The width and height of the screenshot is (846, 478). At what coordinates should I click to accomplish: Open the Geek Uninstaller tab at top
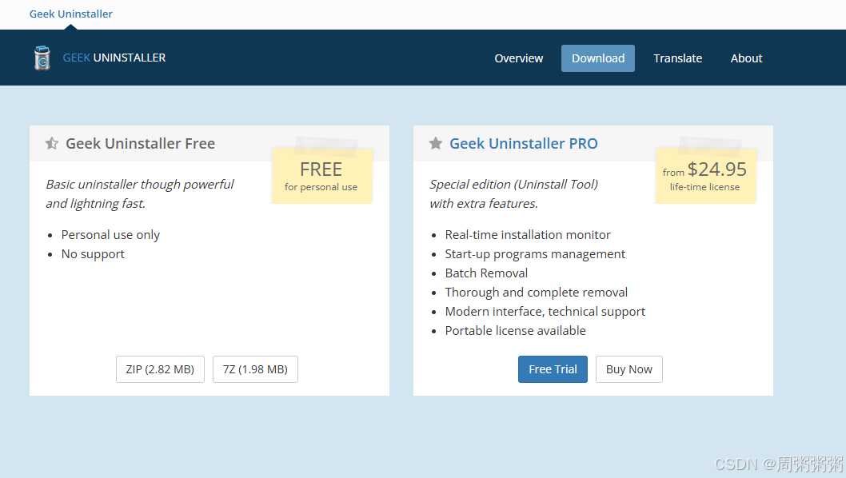click(70, 14)
